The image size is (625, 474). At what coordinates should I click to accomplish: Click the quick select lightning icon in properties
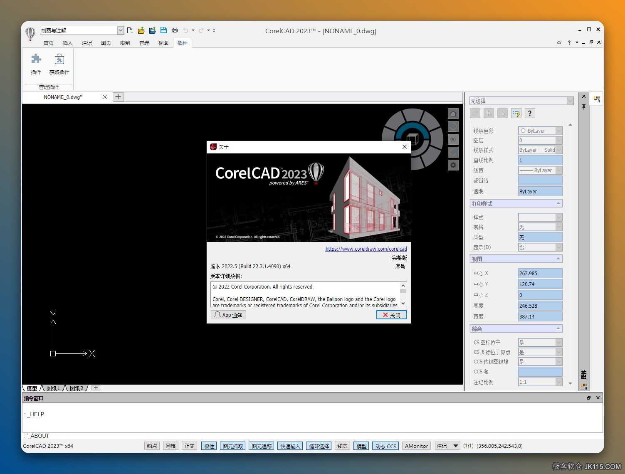coord(516,113)
